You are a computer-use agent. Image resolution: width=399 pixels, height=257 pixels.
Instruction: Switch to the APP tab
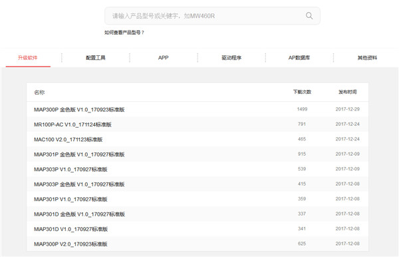[x=164, y=58]
